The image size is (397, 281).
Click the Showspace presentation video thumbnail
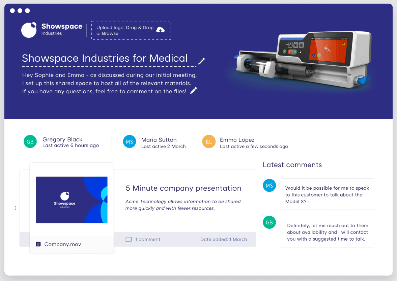pyautogui.click(x=72, y=200)
